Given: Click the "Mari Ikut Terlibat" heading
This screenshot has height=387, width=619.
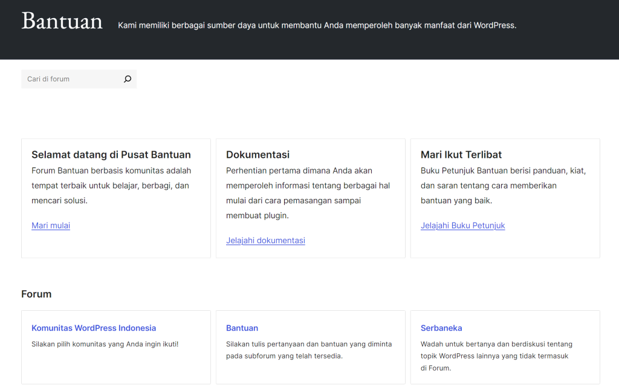Looking at the screenshot, I should click(x=461, y=155).
